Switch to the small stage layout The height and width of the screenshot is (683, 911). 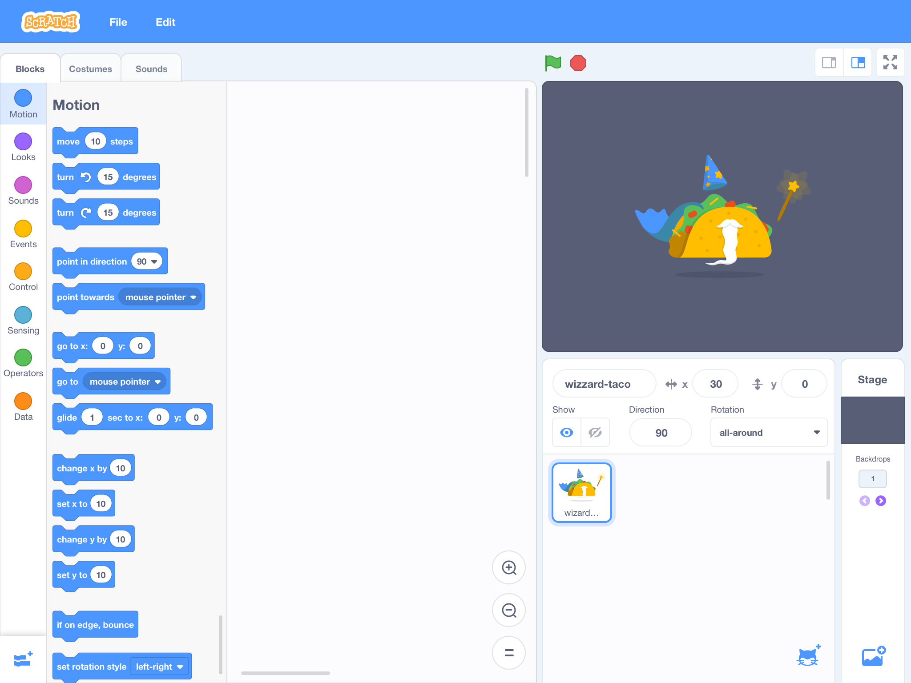pyautogui.click(x=829, y=63)
